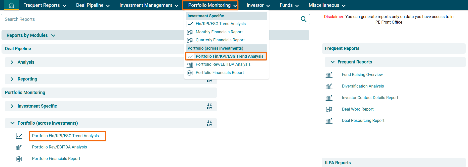Open the Investor Contact Details Report link
Screen dimensions: 468x167
(370, 98)
